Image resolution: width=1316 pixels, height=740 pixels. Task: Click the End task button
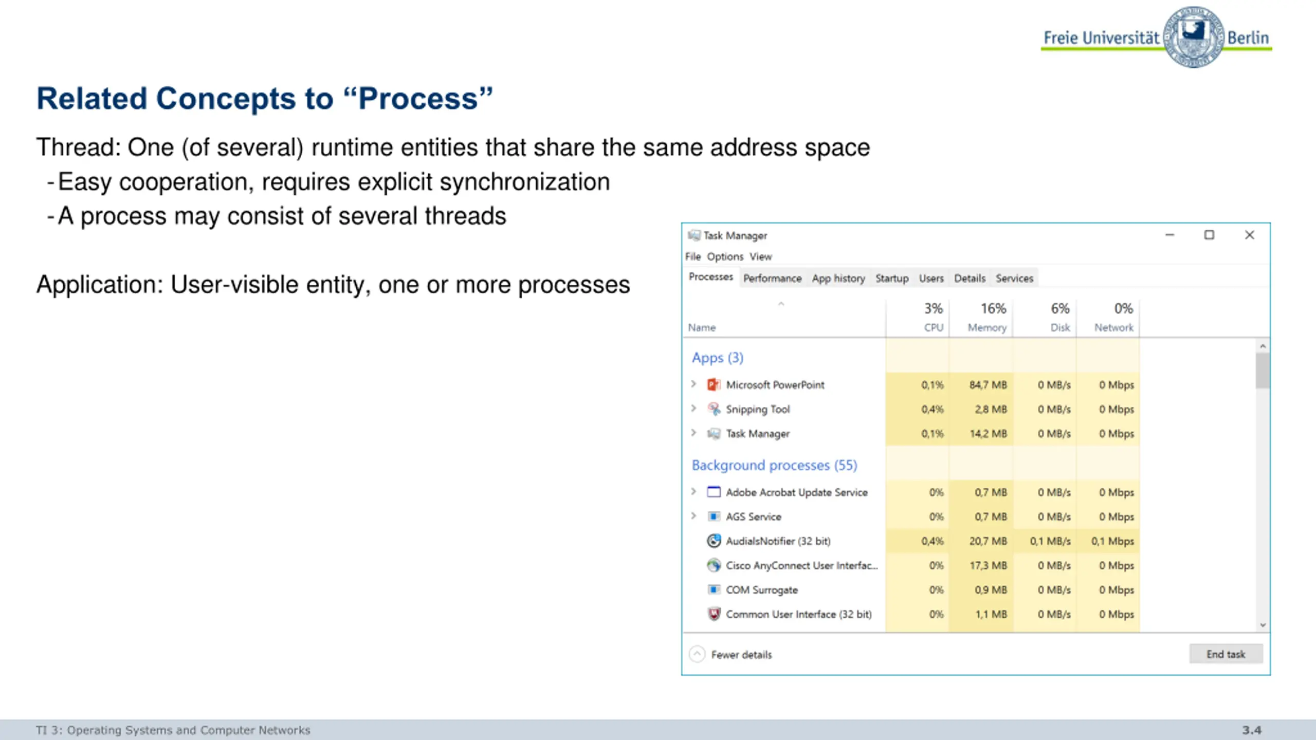(x=1226, y=654)
